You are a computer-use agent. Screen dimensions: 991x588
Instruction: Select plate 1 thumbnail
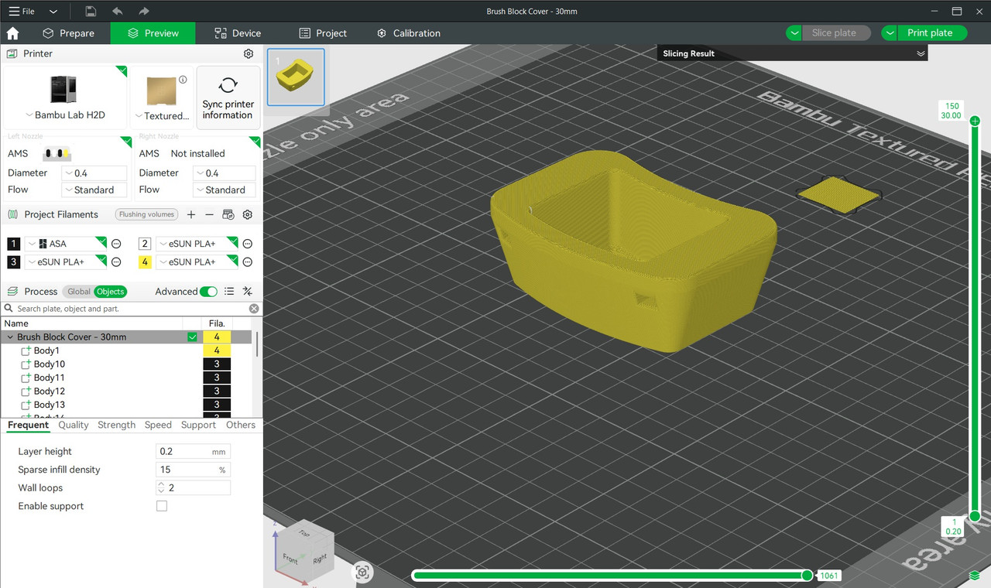[296, 77]
